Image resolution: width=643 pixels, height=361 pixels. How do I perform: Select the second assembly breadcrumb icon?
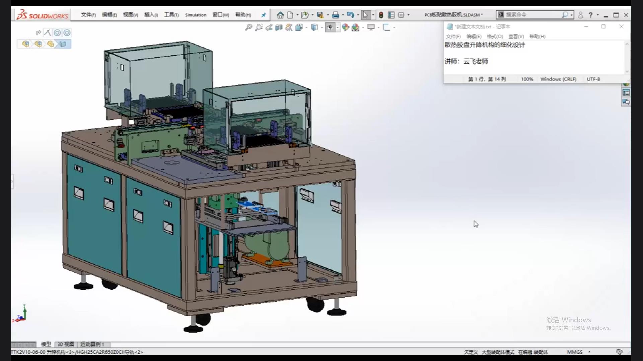(38, 44)
